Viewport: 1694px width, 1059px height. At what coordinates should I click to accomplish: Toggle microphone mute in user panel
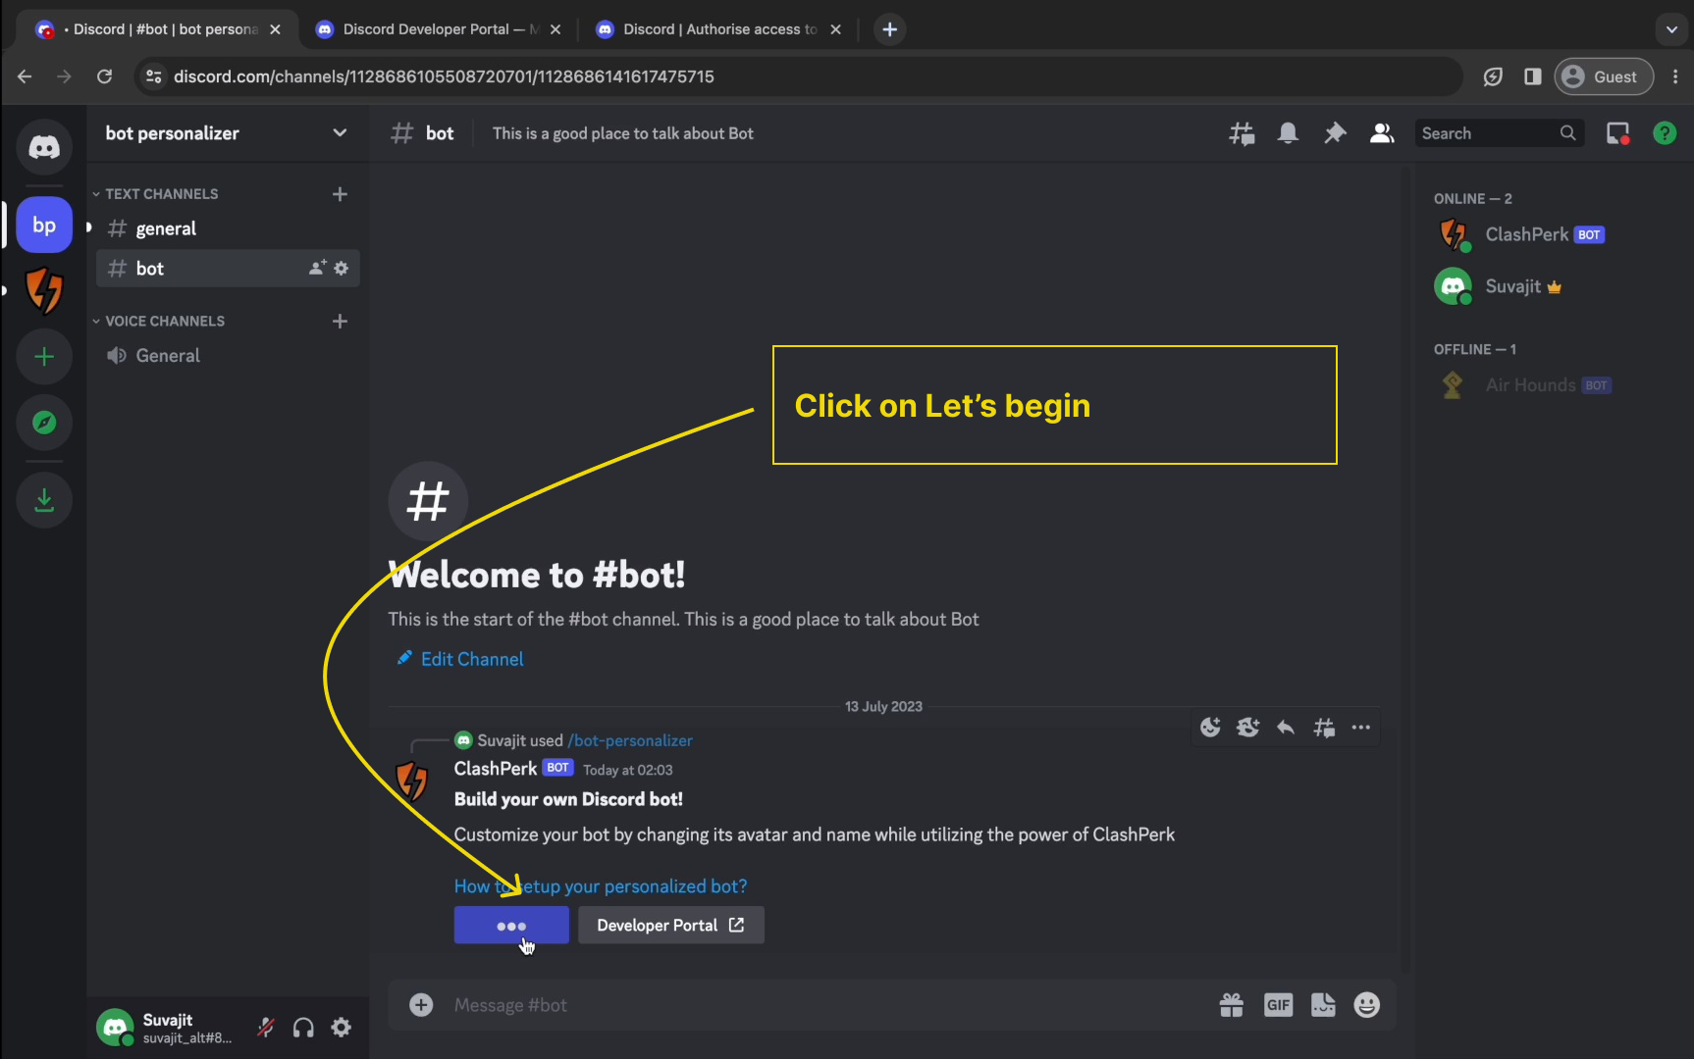(x=266, y=1028)
